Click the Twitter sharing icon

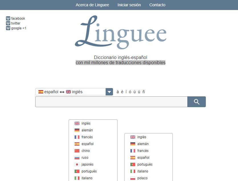[8, 23]
